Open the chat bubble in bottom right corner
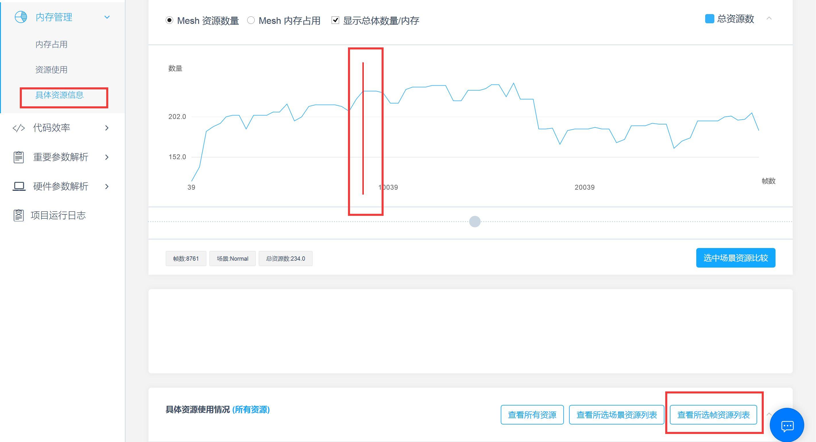The height and width of the screenshot is (442, 816). click(788, 425)
